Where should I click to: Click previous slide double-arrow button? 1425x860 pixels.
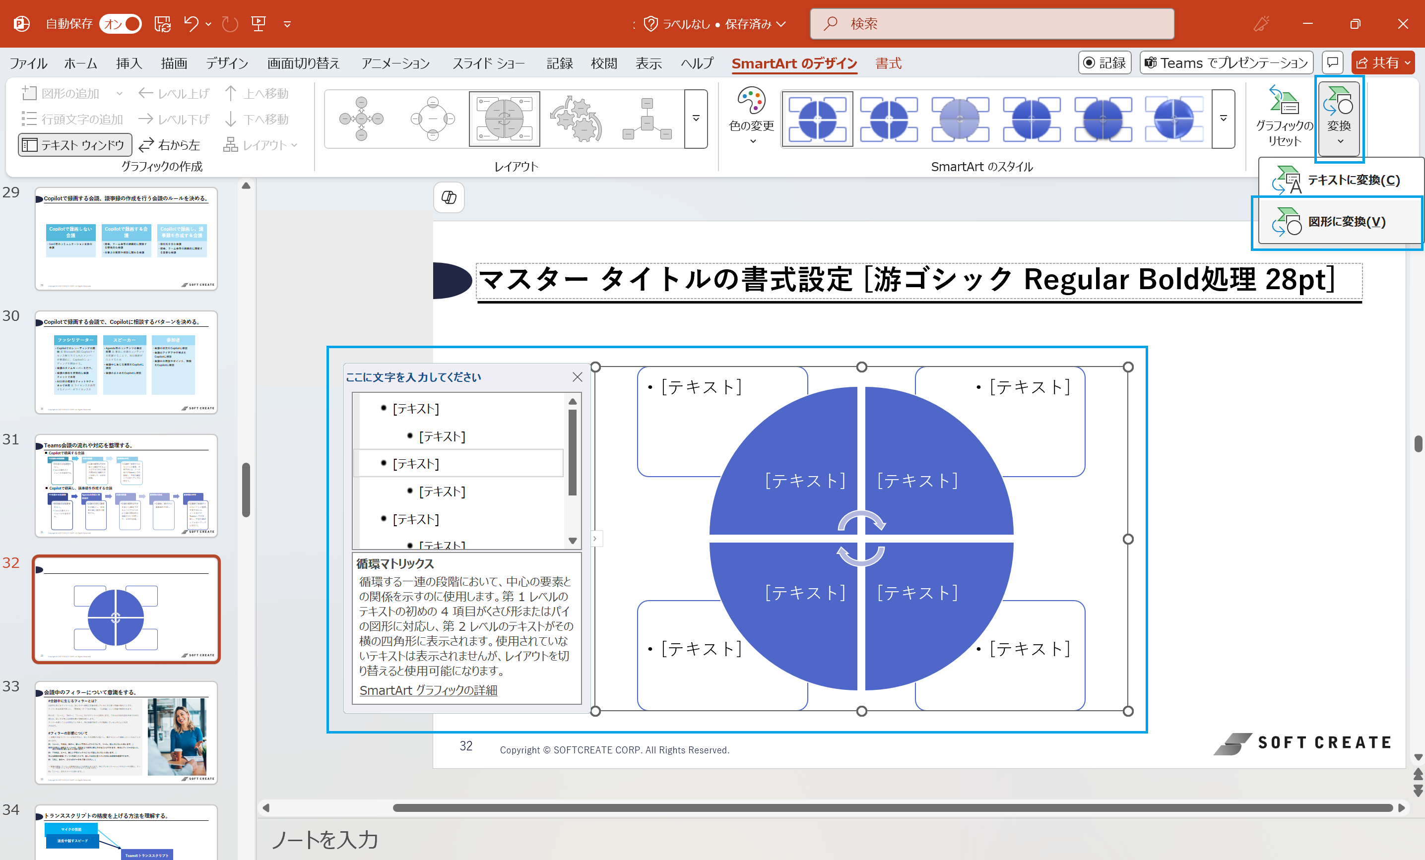1417,774
